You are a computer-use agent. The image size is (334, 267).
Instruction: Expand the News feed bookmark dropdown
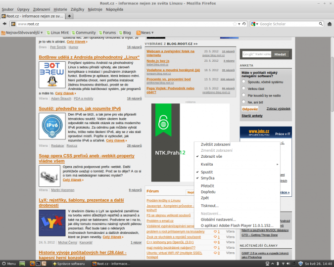click(145, 33)
